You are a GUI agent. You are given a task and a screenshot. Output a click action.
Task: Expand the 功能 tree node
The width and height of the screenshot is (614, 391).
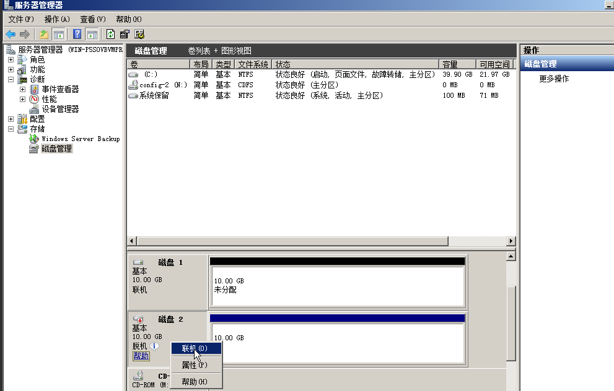tap(11, 71)
